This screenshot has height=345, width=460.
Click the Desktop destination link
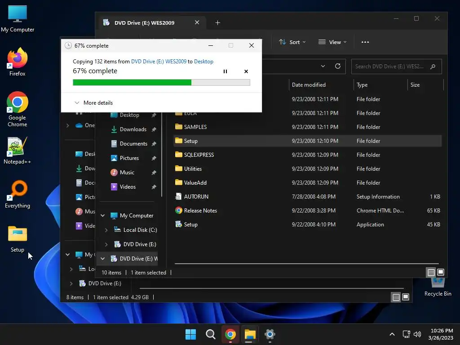[203, 61]
